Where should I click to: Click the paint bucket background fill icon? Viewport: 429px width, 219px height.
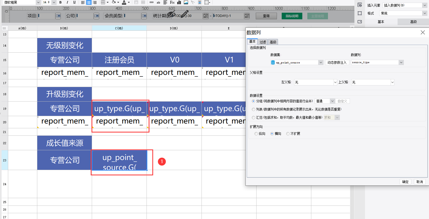pyautogui.click(x=114, y=2)
